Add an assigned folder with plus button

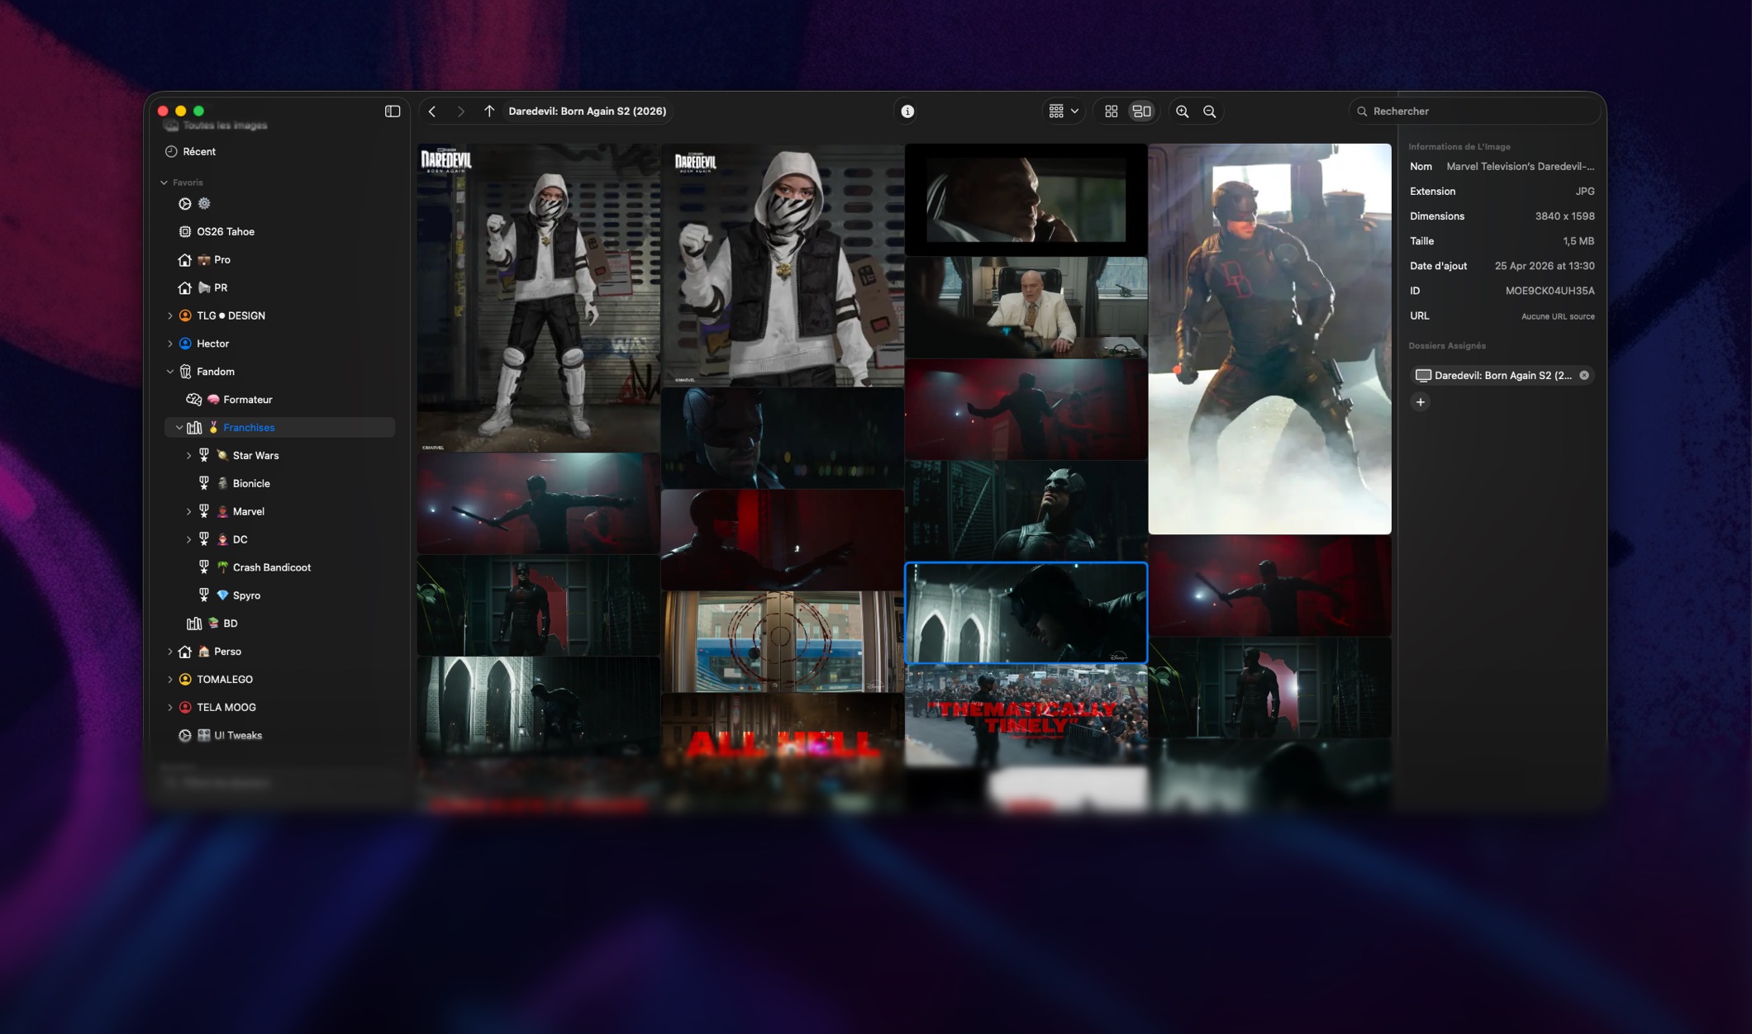pos(1421,402)
